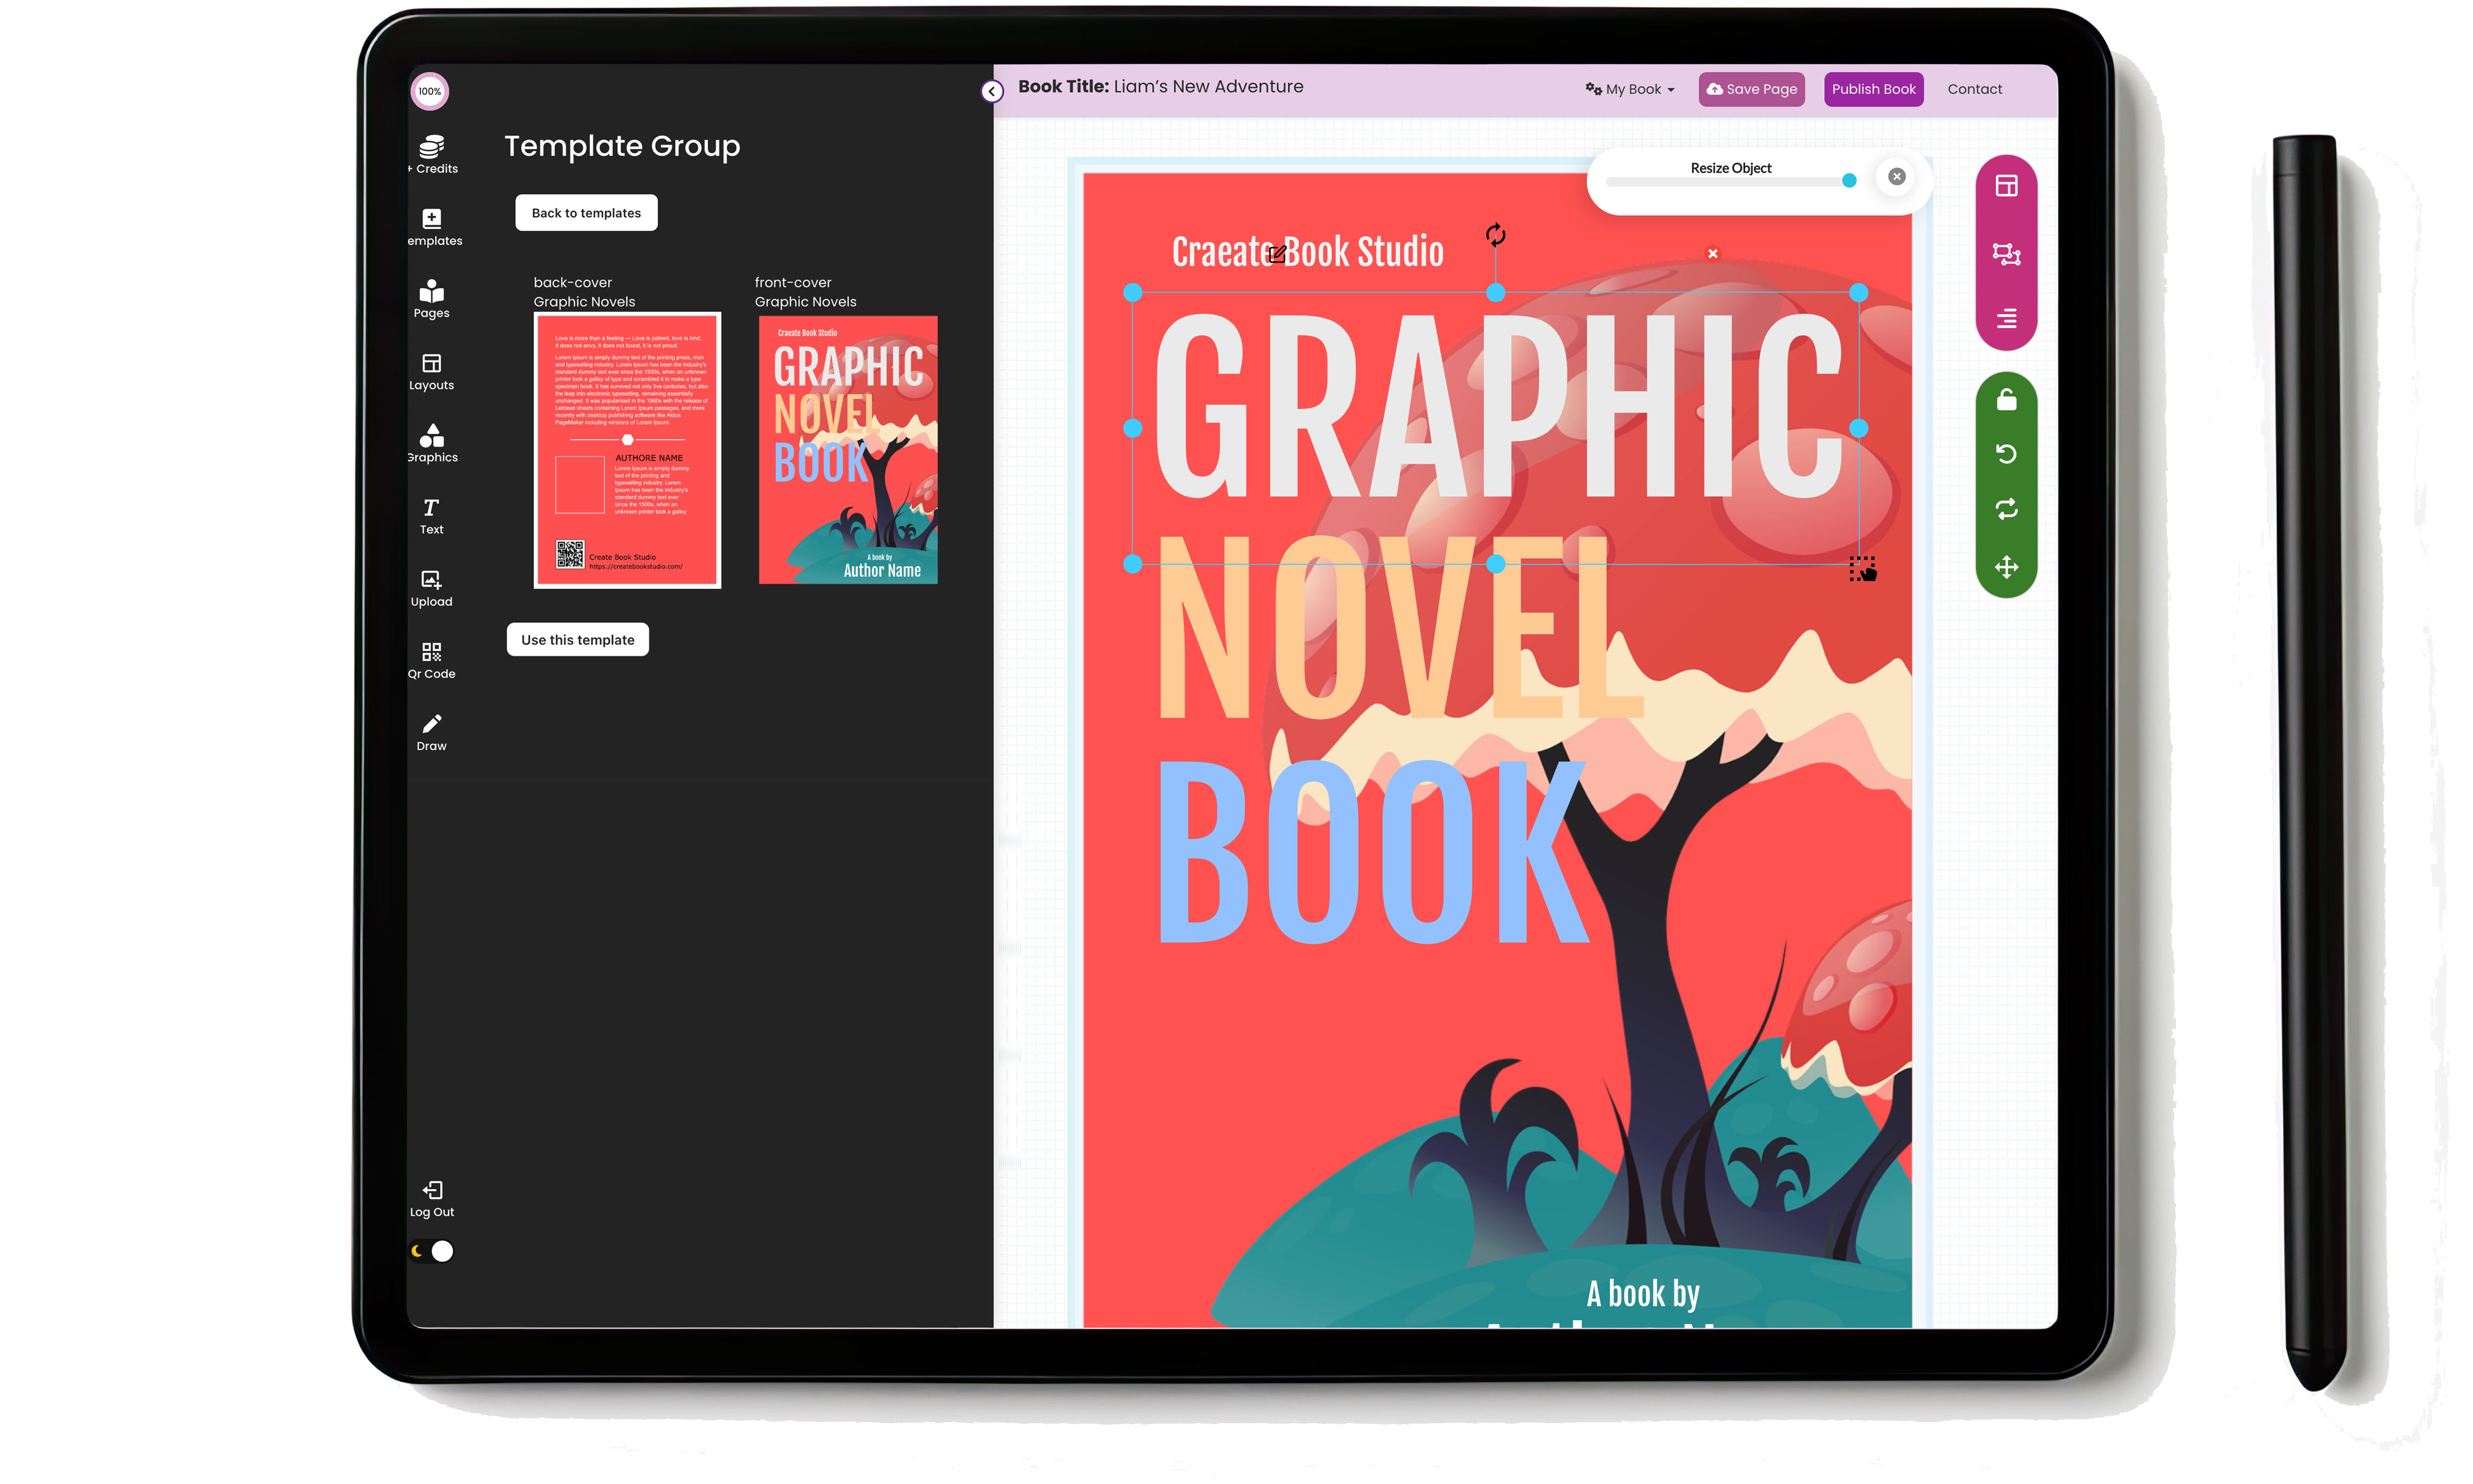Open the My Book dropdown
The width and height of the screenshot is (2473, 1484).
click(x=1629, y=89)
